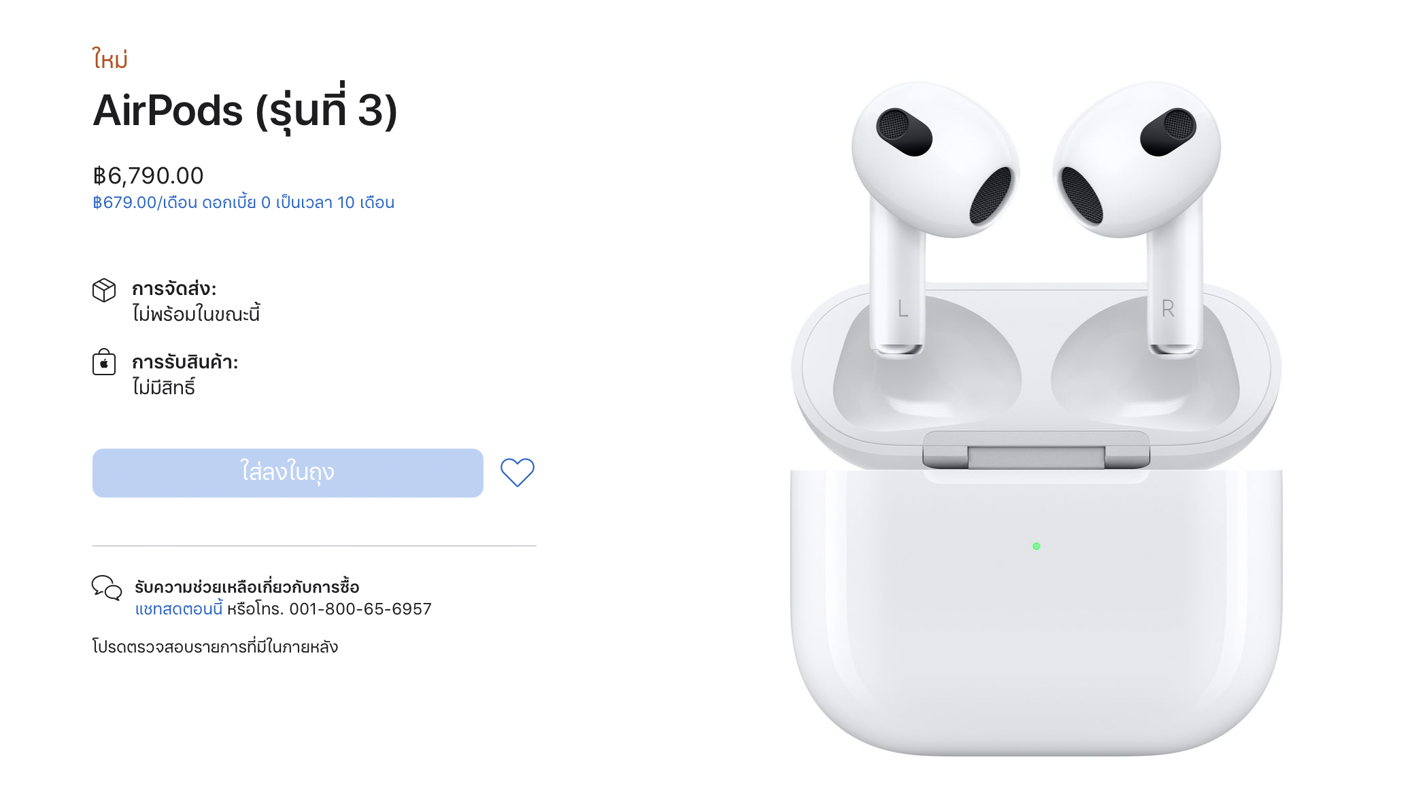Screen dimensions: 1420x798
Task: Click the AirPods (รุ่นที่ 3) product title
Action: pyautogui.click(x=245, y=109)
